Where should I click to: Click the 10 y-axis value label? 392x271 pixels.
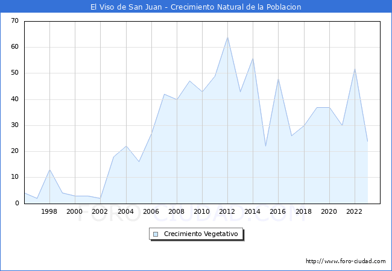pyautogui.click(x=14, y=178)
